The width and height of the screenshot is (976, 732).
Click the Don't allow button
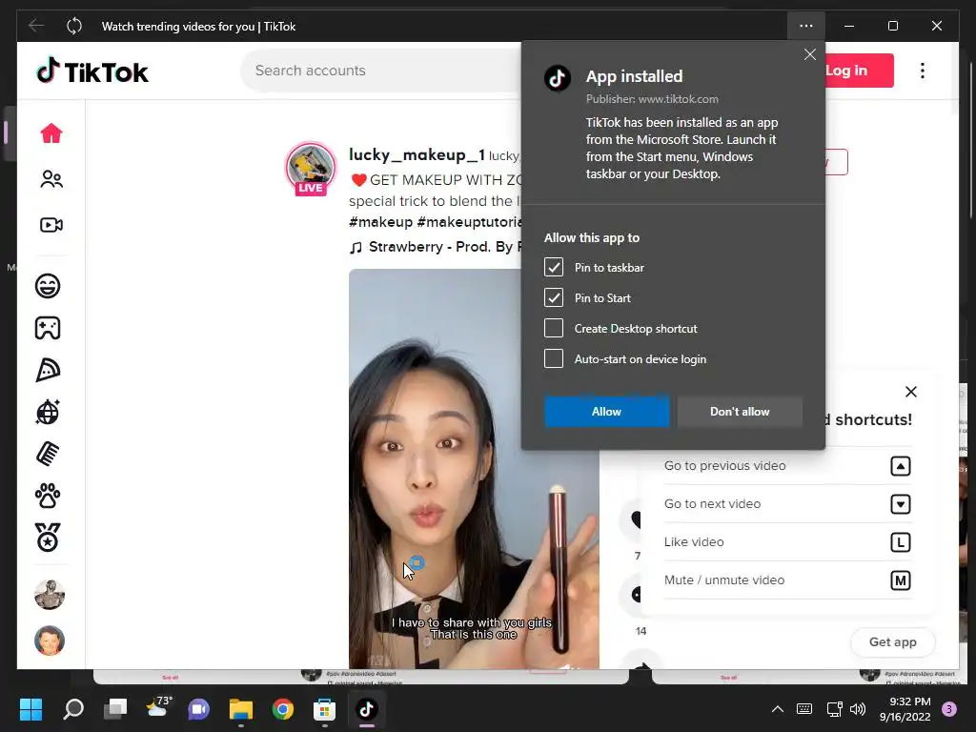point(740,412)
